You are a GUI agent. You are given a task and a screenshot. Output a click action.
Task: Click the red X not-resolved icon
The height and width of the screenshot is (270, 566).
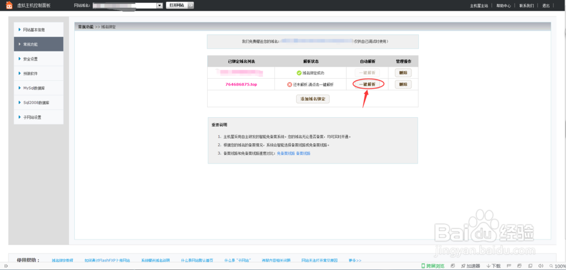point(289,84)
